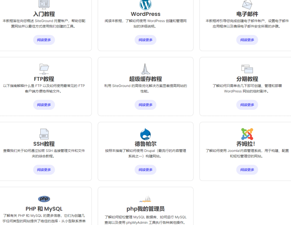Click the phpMyAdmin sailboat logo
The image size is (291, 225).
point(145,199)
